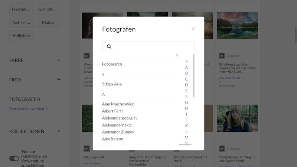This screenshot has height=167, width=297.
Task: Expand the FARBE filter section
Action: point(59,60)
